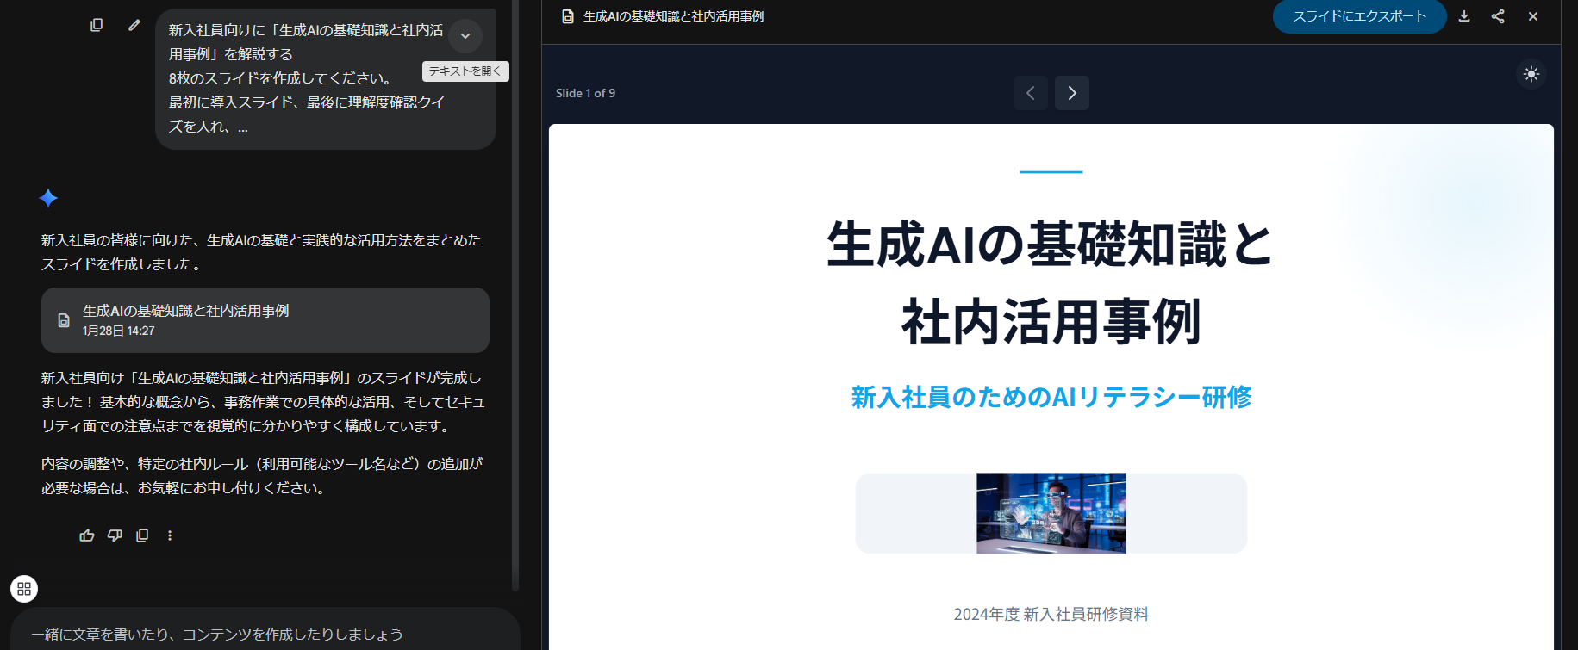Go to the previous slide
Screen dimensions: 1578x650
point(1031,93)
